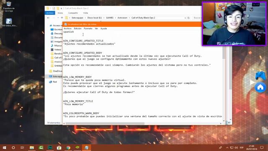Open the Ver menu in Notepad
Screen dimensions: 268x151
pyautogui.click(x=96, y=29)
